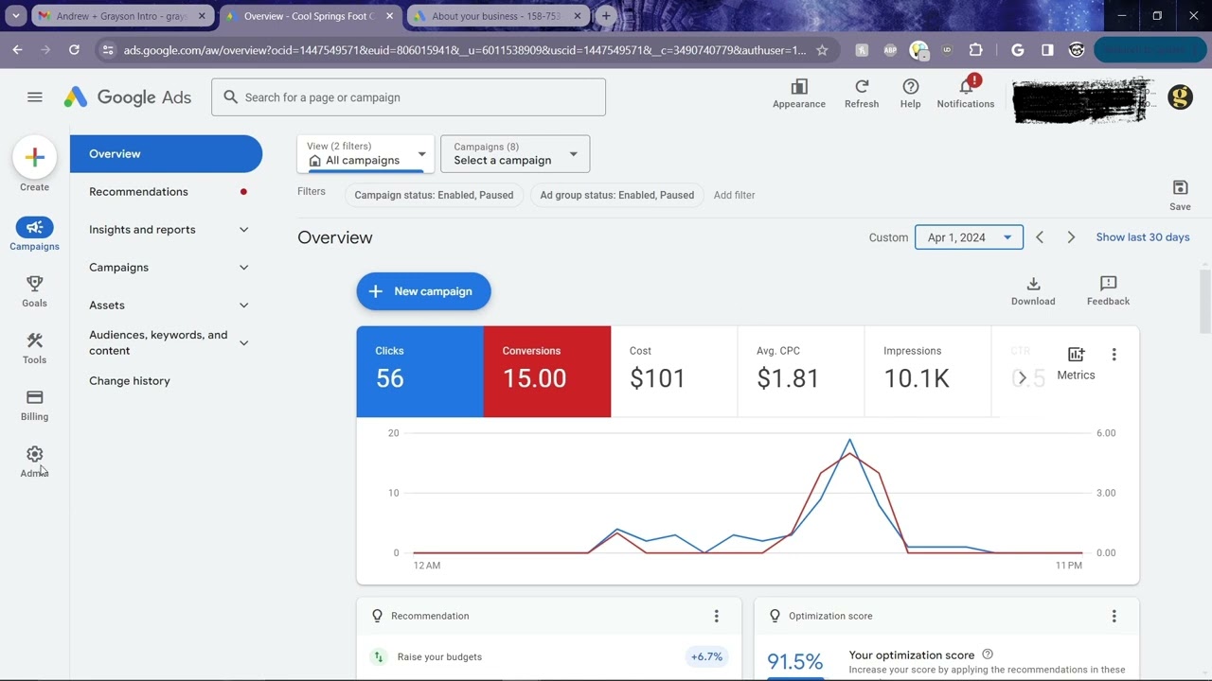Download the overview report

point(1033,290)
